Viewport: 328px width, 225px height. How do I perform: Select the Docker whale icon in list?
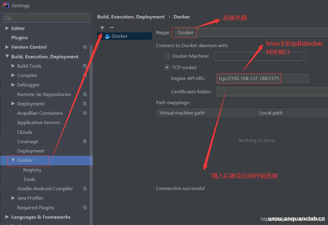[107, 36]
